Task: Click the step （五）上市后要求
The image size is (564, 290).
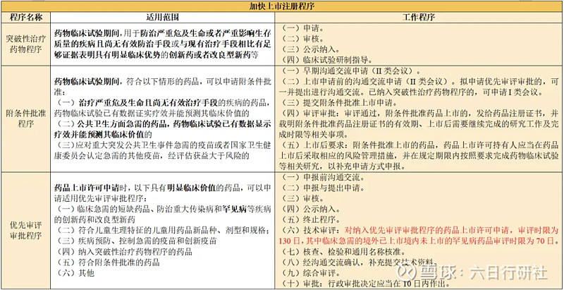Action: pos(310,141)
